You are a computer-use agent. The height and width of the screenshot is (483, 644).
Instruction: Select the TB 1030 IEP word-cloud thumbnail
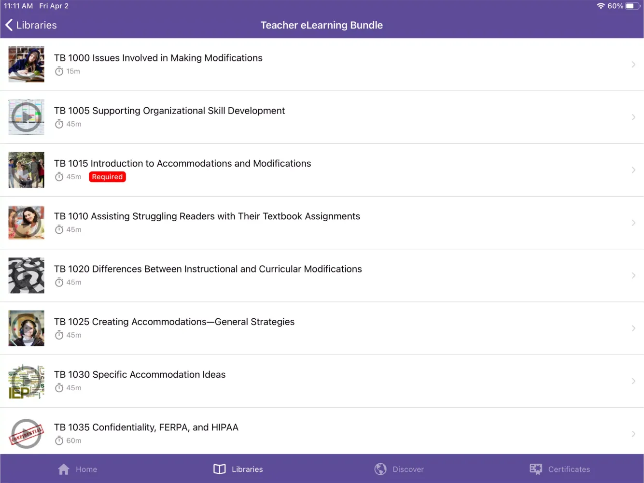pos(27,381)
